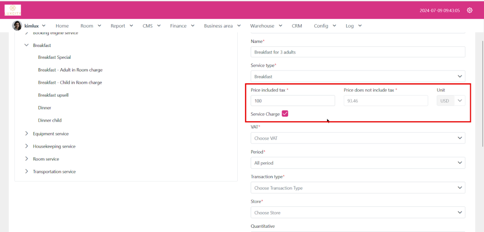The width and height of the screenshot is (484, 232).
Task: Click the Name input field
Action: pyautogui.click(x=357, y=52)
